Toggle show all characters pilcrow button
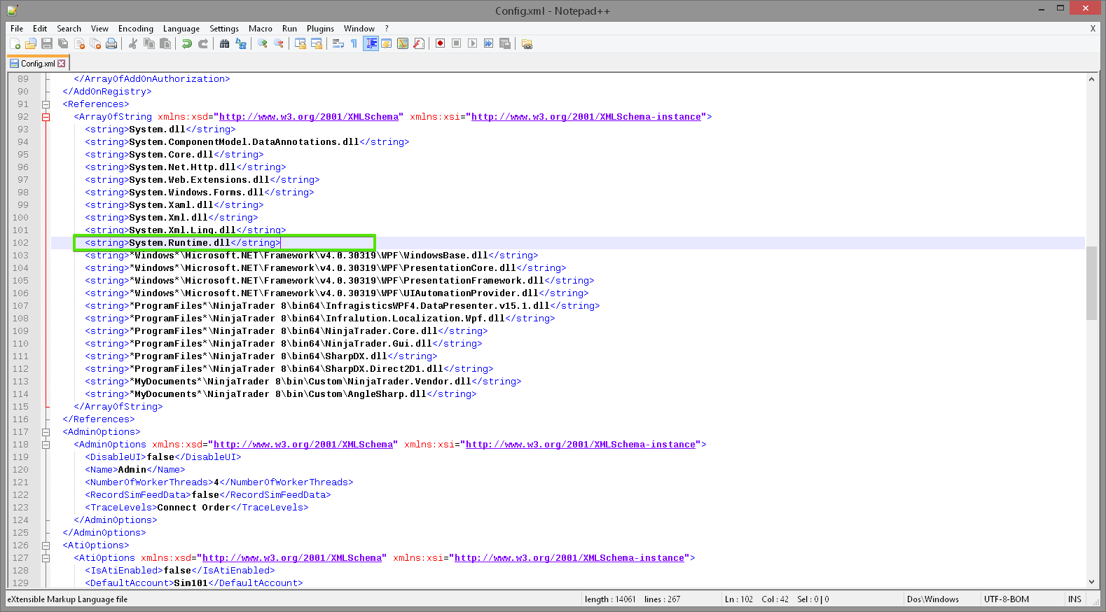Screen dimensions: 1106x612 (x=354, y=43)
